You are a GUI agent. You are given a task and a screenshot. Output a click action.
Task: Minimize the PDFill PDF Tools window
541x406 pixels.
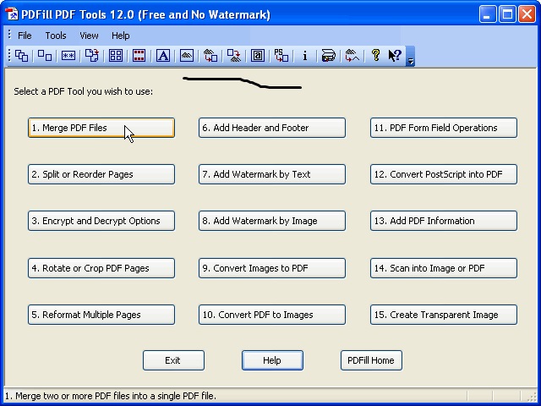click(x=488, y=14)
